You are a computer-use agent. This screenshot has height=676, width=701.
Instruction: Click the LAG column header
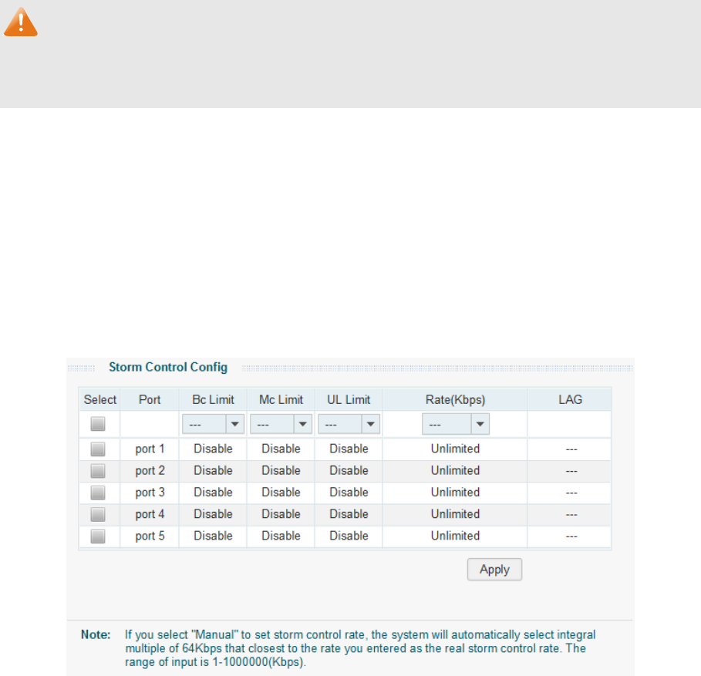tap(569, 399)
